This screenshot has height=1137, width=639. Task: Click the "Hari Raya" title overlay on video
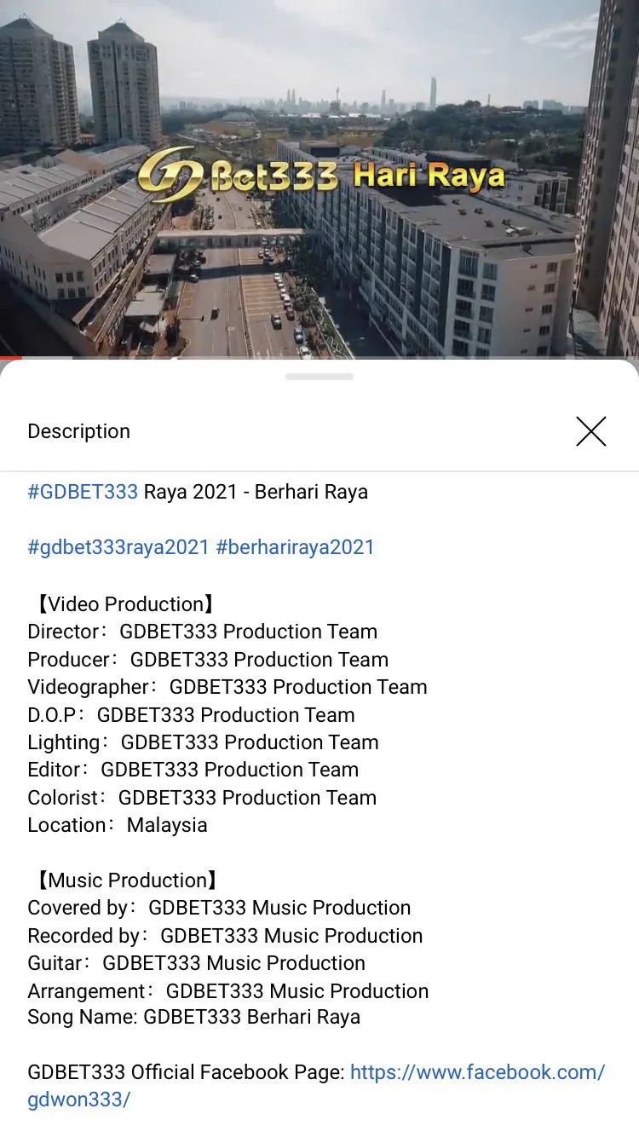(x=429, y=176)
